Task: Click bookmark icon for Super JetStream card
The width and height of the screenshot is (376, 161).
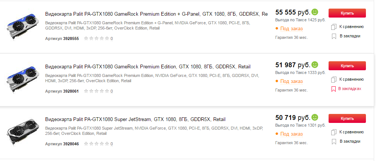Action: click(334, 142)
